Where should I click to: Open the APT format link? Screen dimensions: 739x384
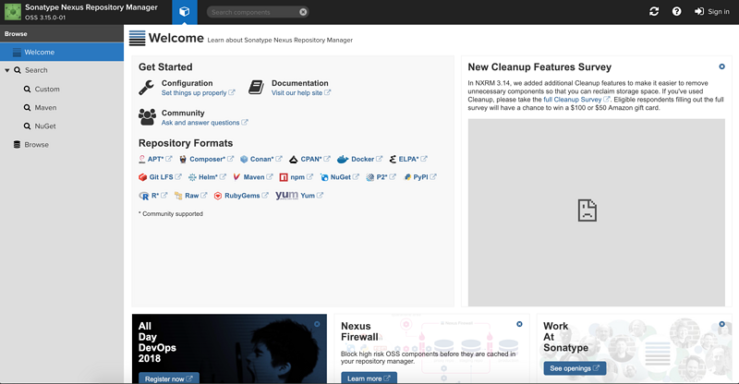[160, 160]
